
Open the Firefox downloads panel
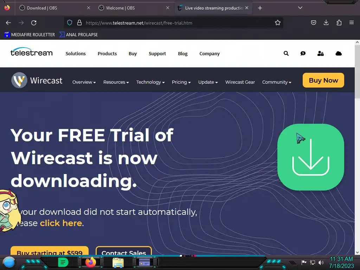(326, 22)
